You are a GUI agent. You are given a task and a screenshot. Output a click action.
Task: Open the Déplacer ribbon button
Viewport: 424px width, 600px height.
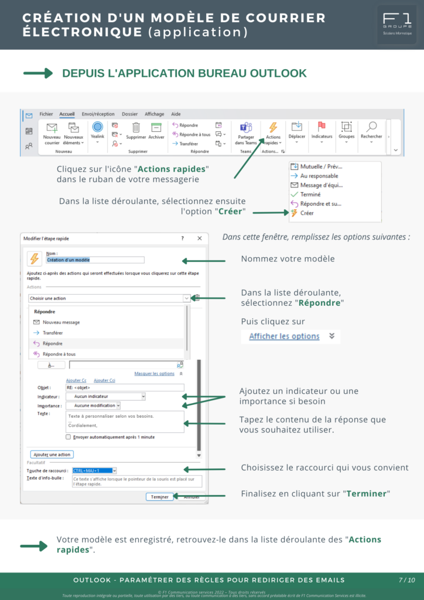297,132
